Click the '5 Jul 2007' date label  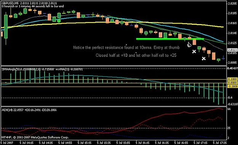(7, 143)
